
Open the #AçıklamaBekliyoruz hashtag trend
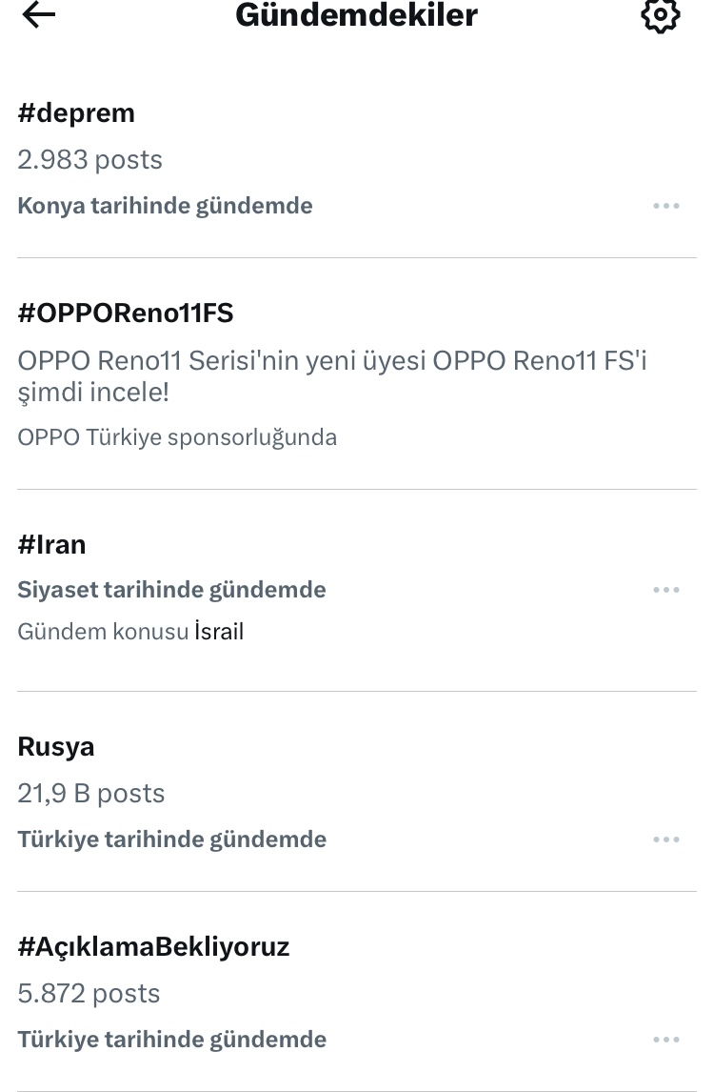point(153,946)
